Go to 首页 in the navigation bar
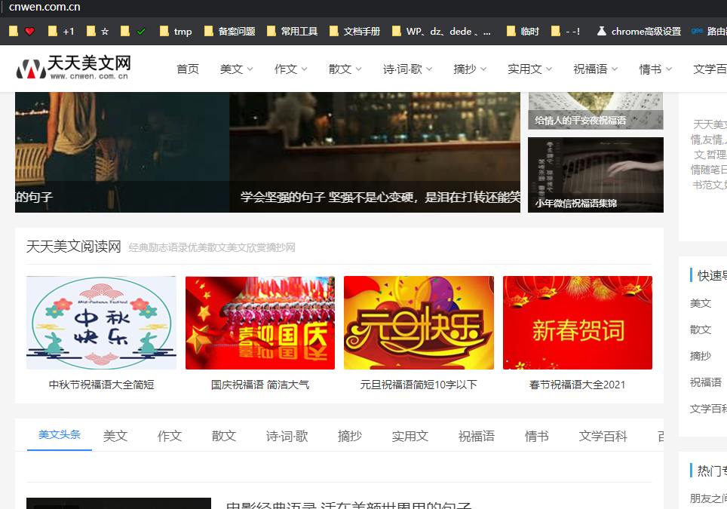Viewport: 727px width, 509px height. [x=188, y=69]
